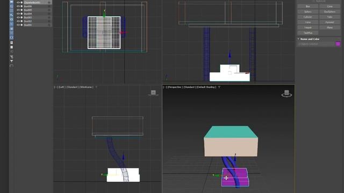Click the geometry type icon beside ChamferBox001
The image size is (344, 193).
[21, 3]
